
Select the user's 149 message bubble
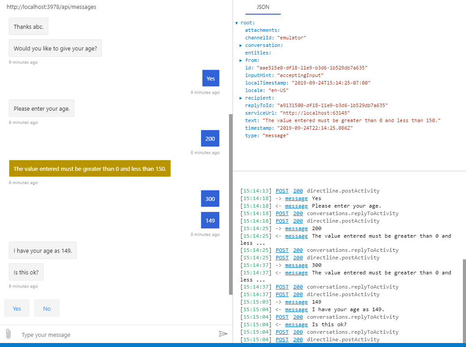(x=210, y=220)
